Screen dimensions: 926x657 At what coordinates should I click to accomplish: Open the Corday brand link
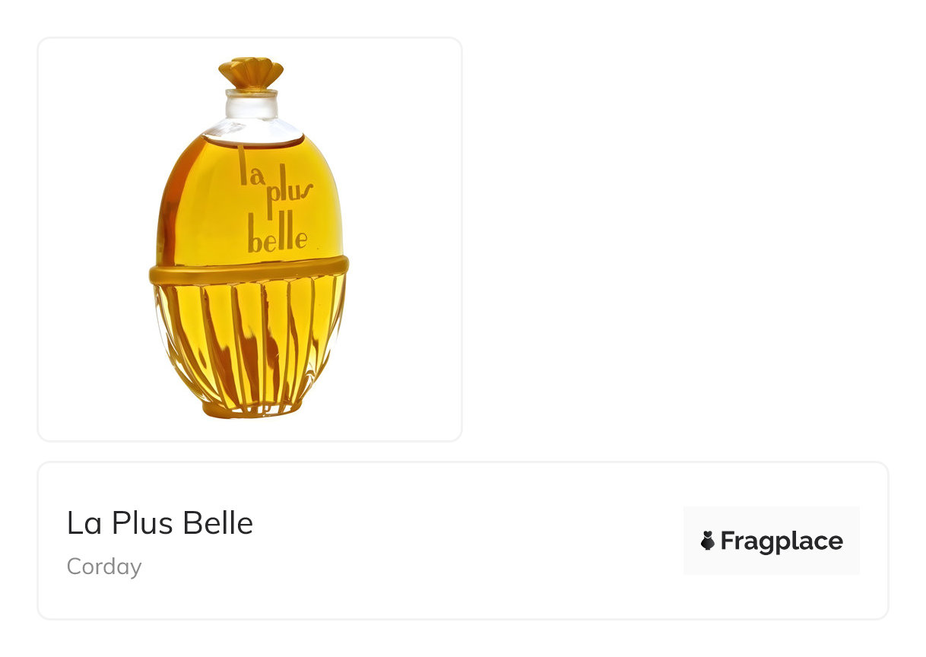coord(104,567)
